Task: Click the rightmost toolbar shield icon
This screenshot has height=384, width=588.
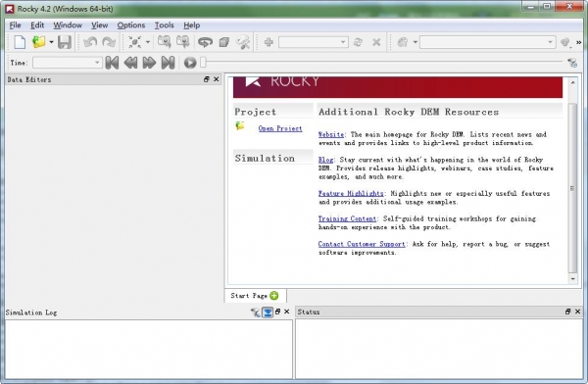Action: click(x=565, y=43)
